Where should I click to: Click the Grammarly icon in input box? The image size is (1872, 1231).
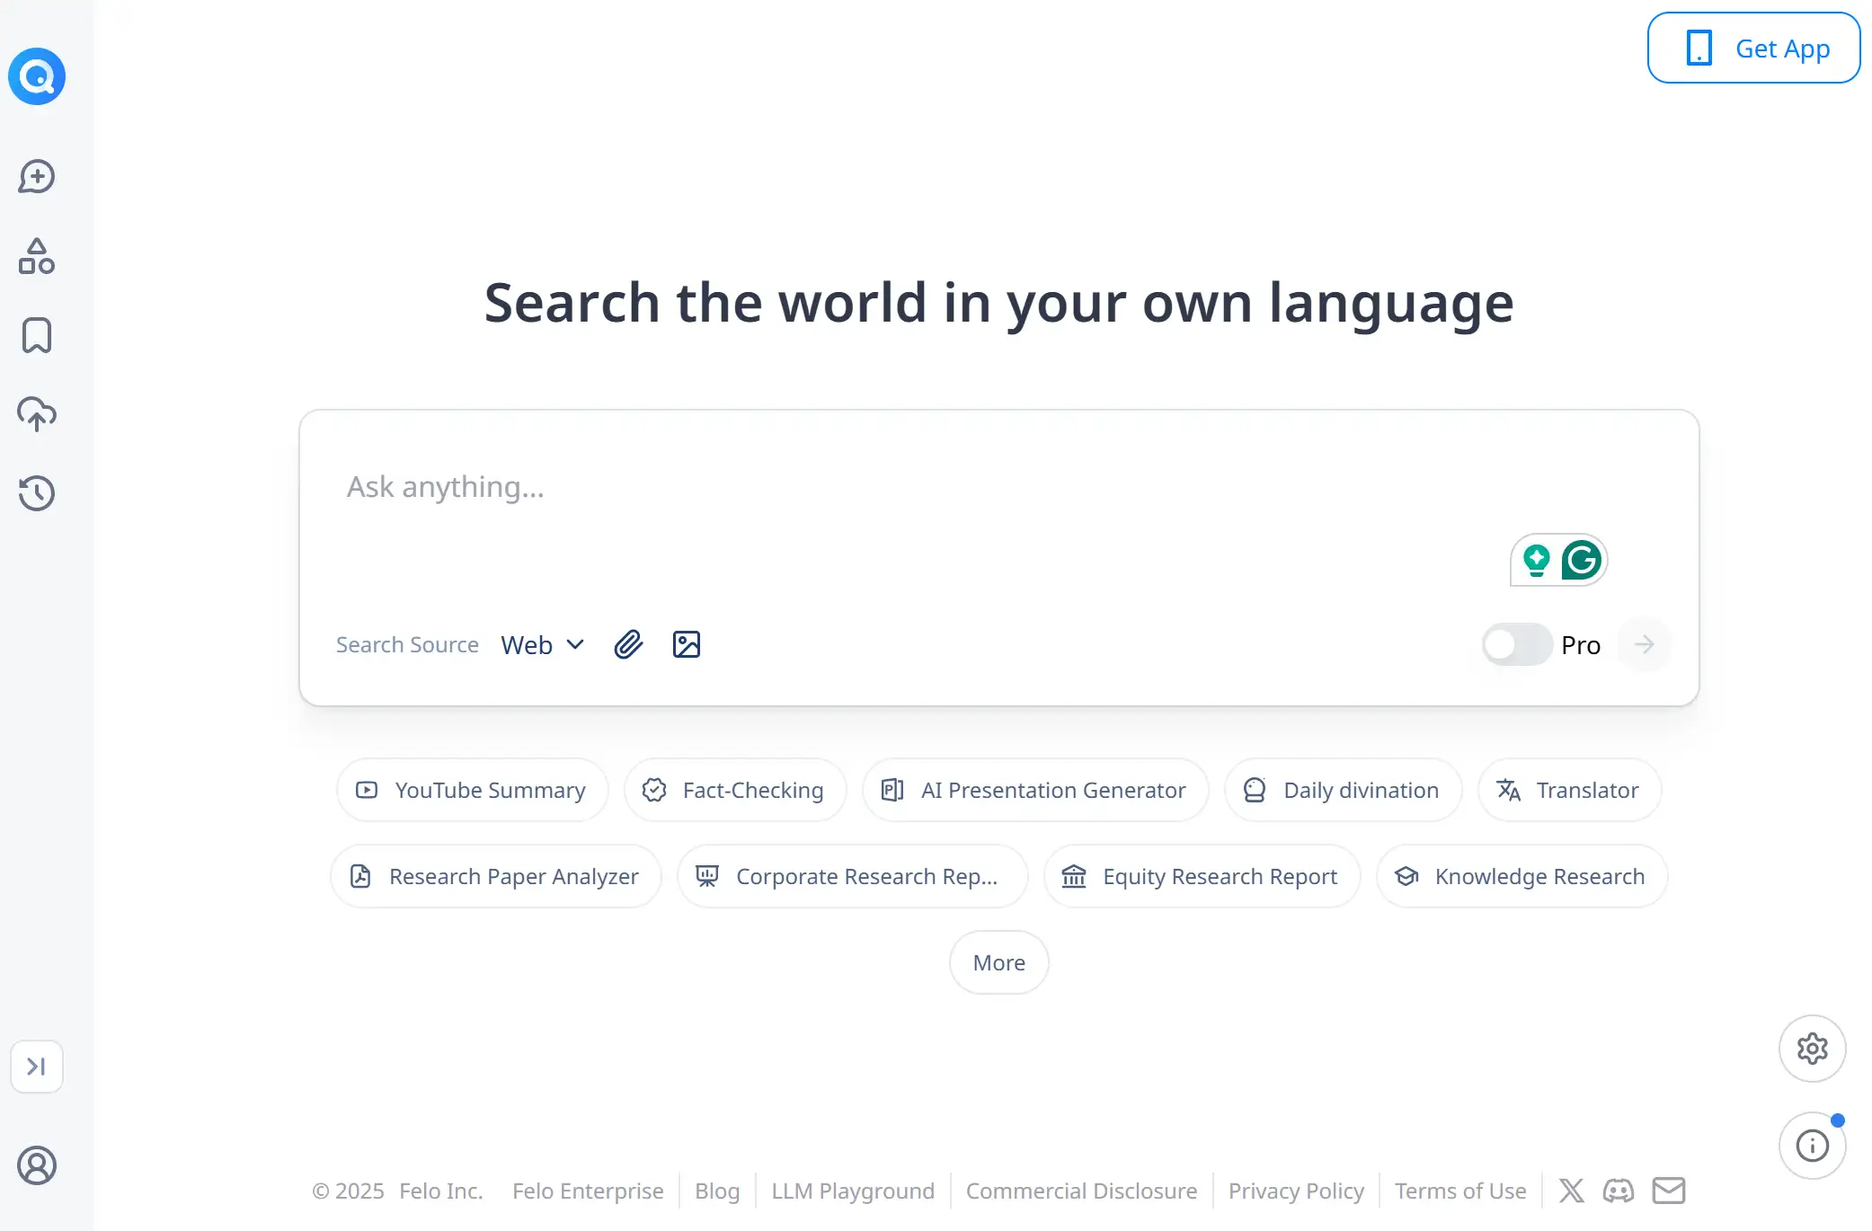click(x=1582, y=560)
